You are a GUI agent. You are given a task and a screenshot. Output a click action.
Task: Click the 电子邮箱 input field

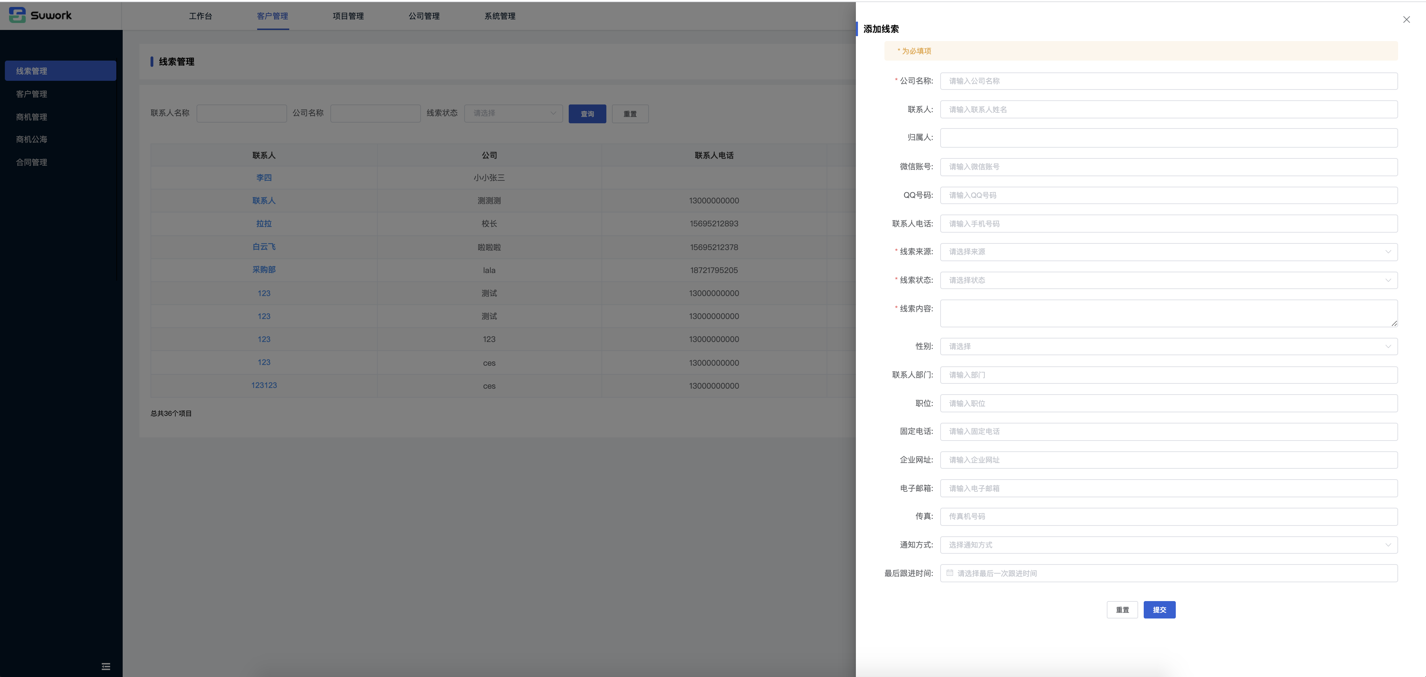pos(1168,488)
